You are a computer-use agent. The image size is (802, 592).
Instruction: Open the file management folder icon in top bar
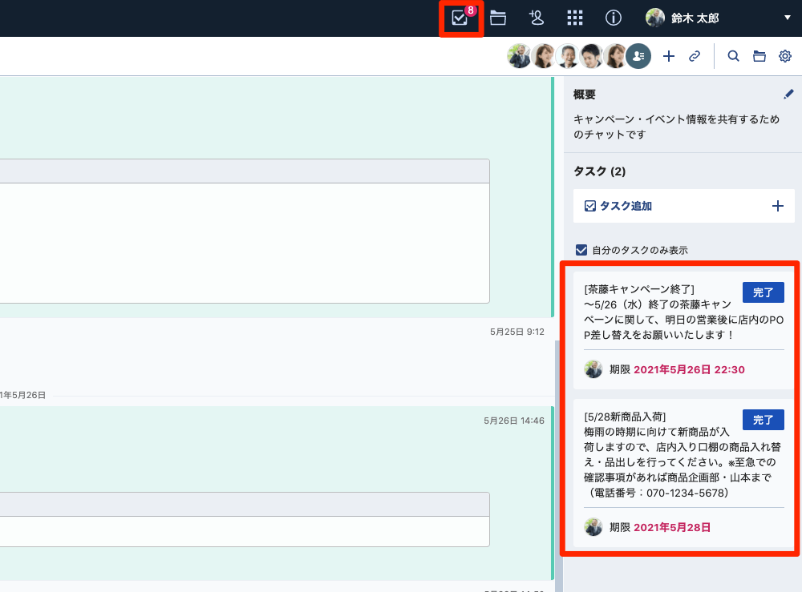pos(498,18)
